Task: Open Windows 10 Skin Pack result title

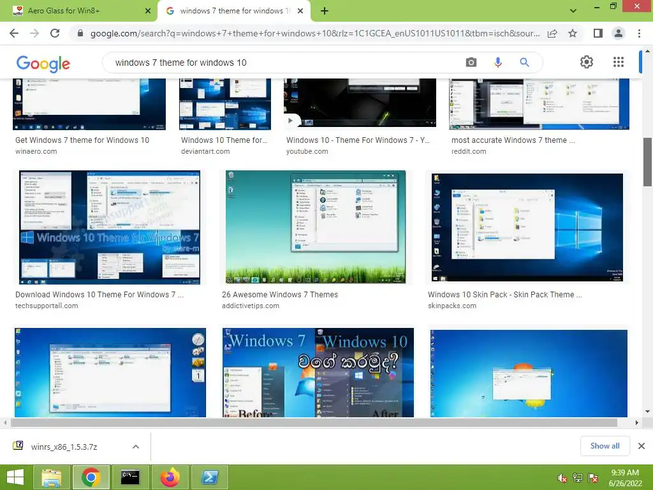Action: [505, 295]
